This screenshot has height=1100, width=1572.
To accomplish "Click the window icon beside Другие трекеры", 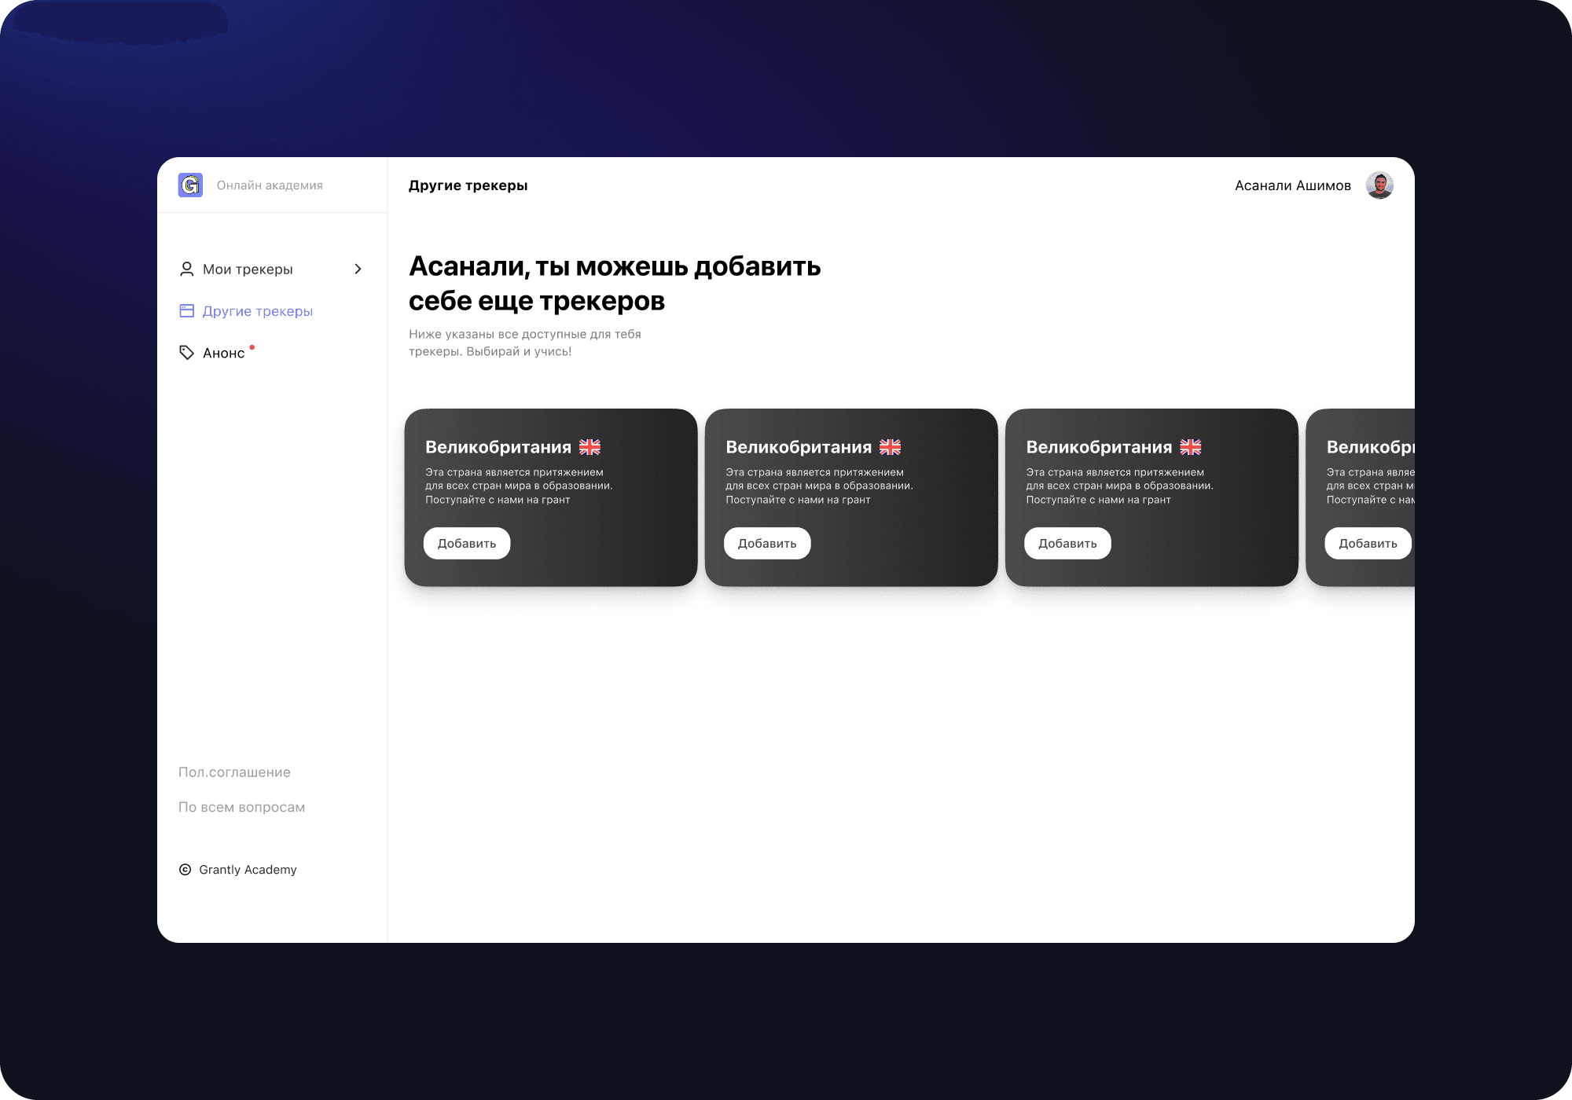I will point(186,311).
